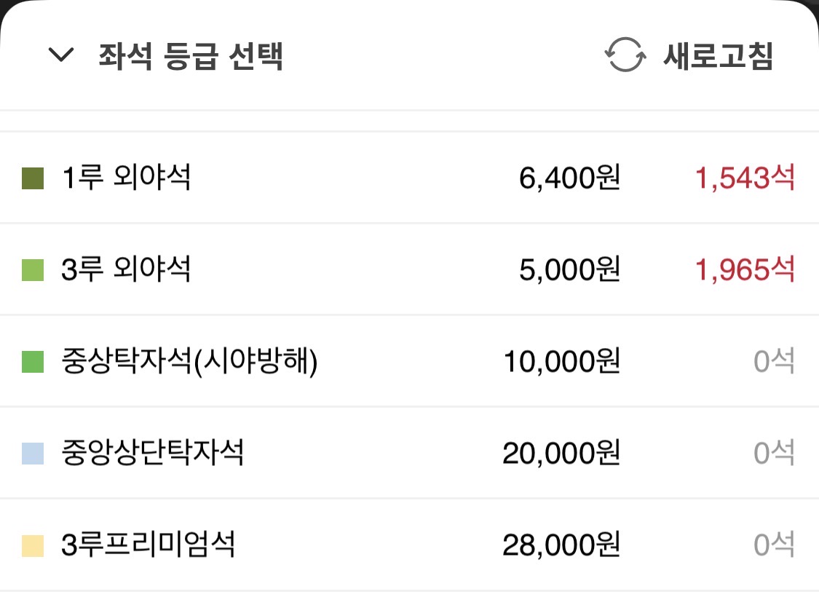
Task: Choose the 중앙상단탁자석 seat grade
Action: click(409, 453)
